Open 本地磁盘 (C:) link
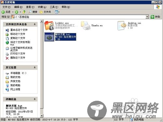Image resolution: width=163 pixels, height=122 pixels. point(18,73)
